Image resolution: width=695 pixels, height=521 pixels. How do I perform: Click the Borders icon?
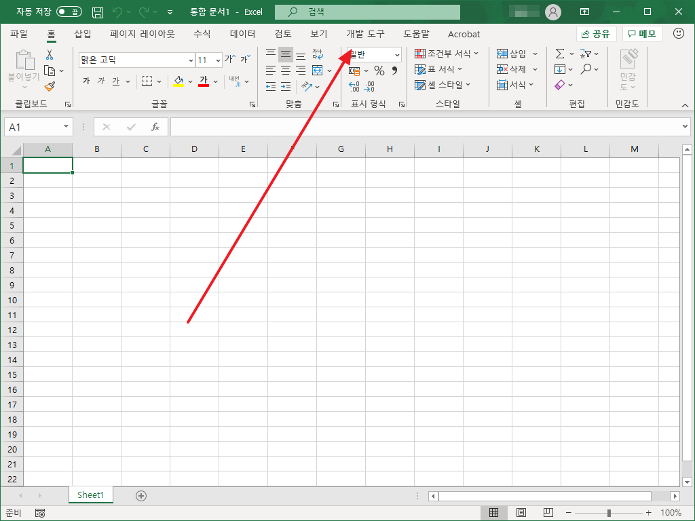coord(147,81)
